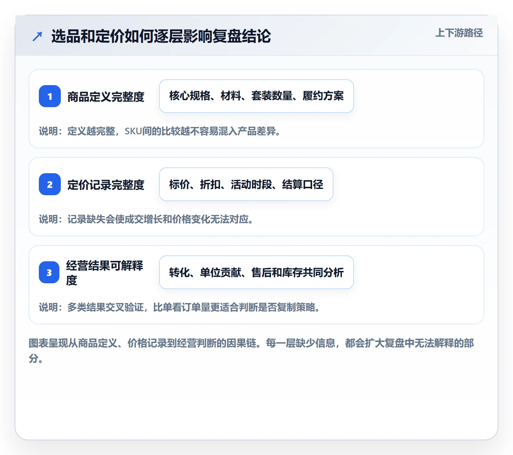Select the 上下游路径 label in header
The height and width of the screenshot is (455, 513).
(x=459, y=33)
